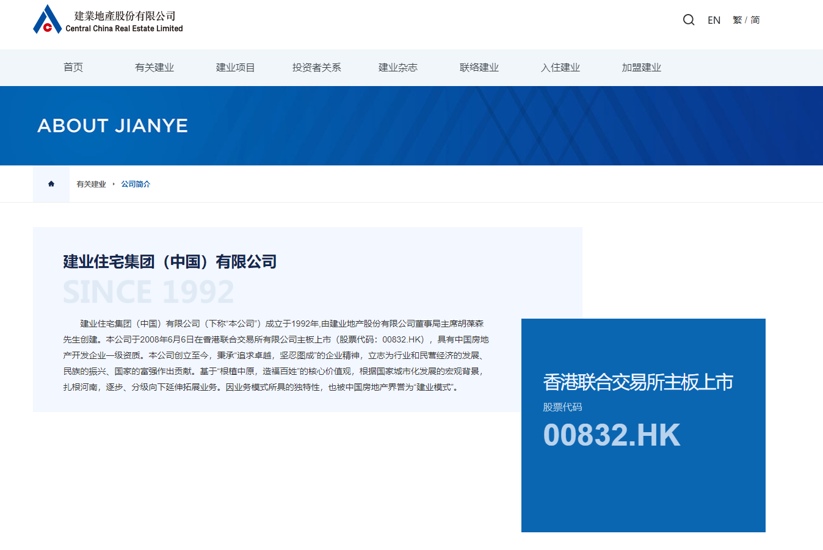Click 有关建业 breadcrumb link

pyautogui.click(x=92, y=184)
